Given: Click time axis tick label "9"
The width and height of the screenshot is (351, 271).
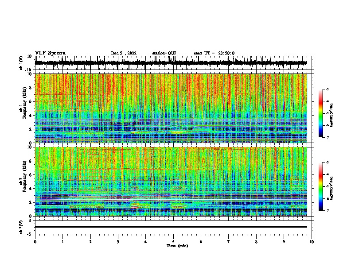Looking at the screenshot, I should [x=284, y=242].
